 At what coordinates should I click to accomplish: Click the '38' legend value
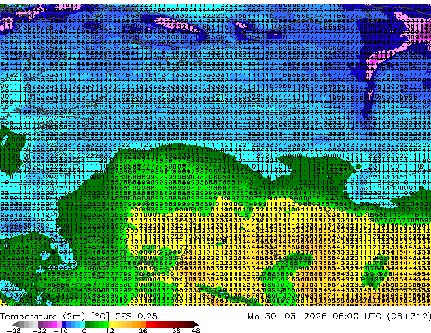click(x=177, y=330)
